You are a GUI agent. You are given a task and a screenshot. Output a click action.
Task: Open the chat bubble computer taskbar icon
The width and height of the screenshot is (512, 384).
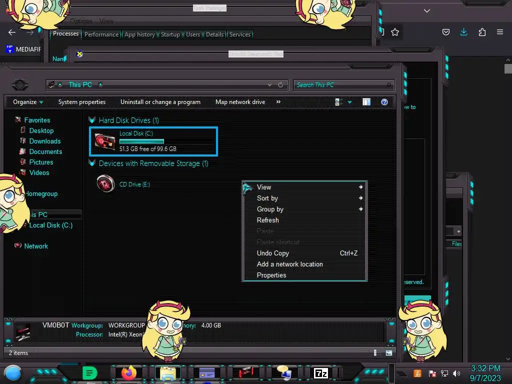(284, 373)
